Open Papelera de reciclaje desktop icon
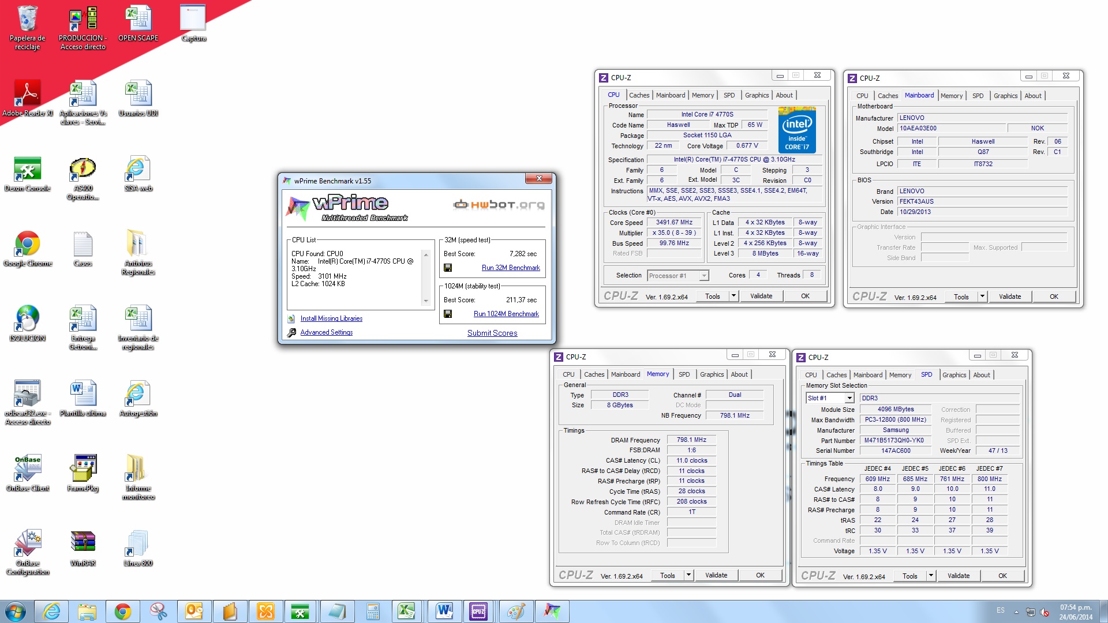 point(27,27)
